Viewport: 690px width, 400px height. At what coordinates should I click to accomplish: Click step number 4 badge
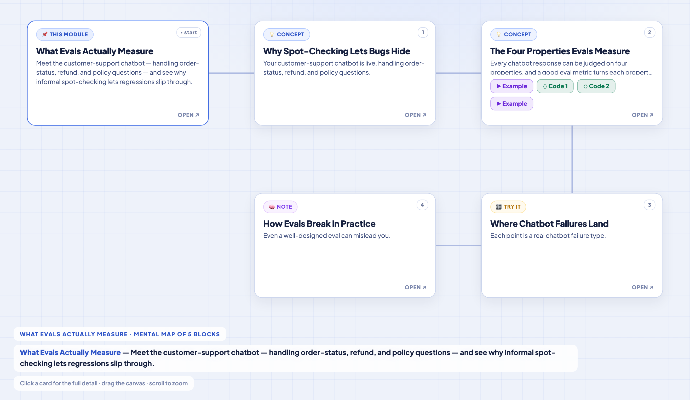422,205
